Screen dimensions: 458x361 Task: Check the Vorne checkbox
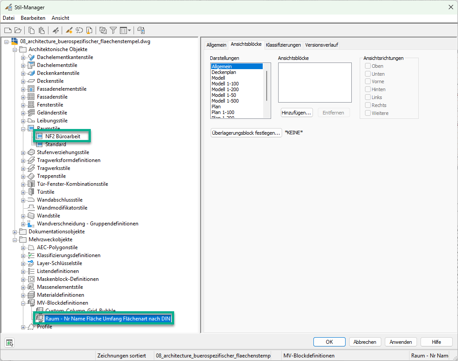point(368,81)
